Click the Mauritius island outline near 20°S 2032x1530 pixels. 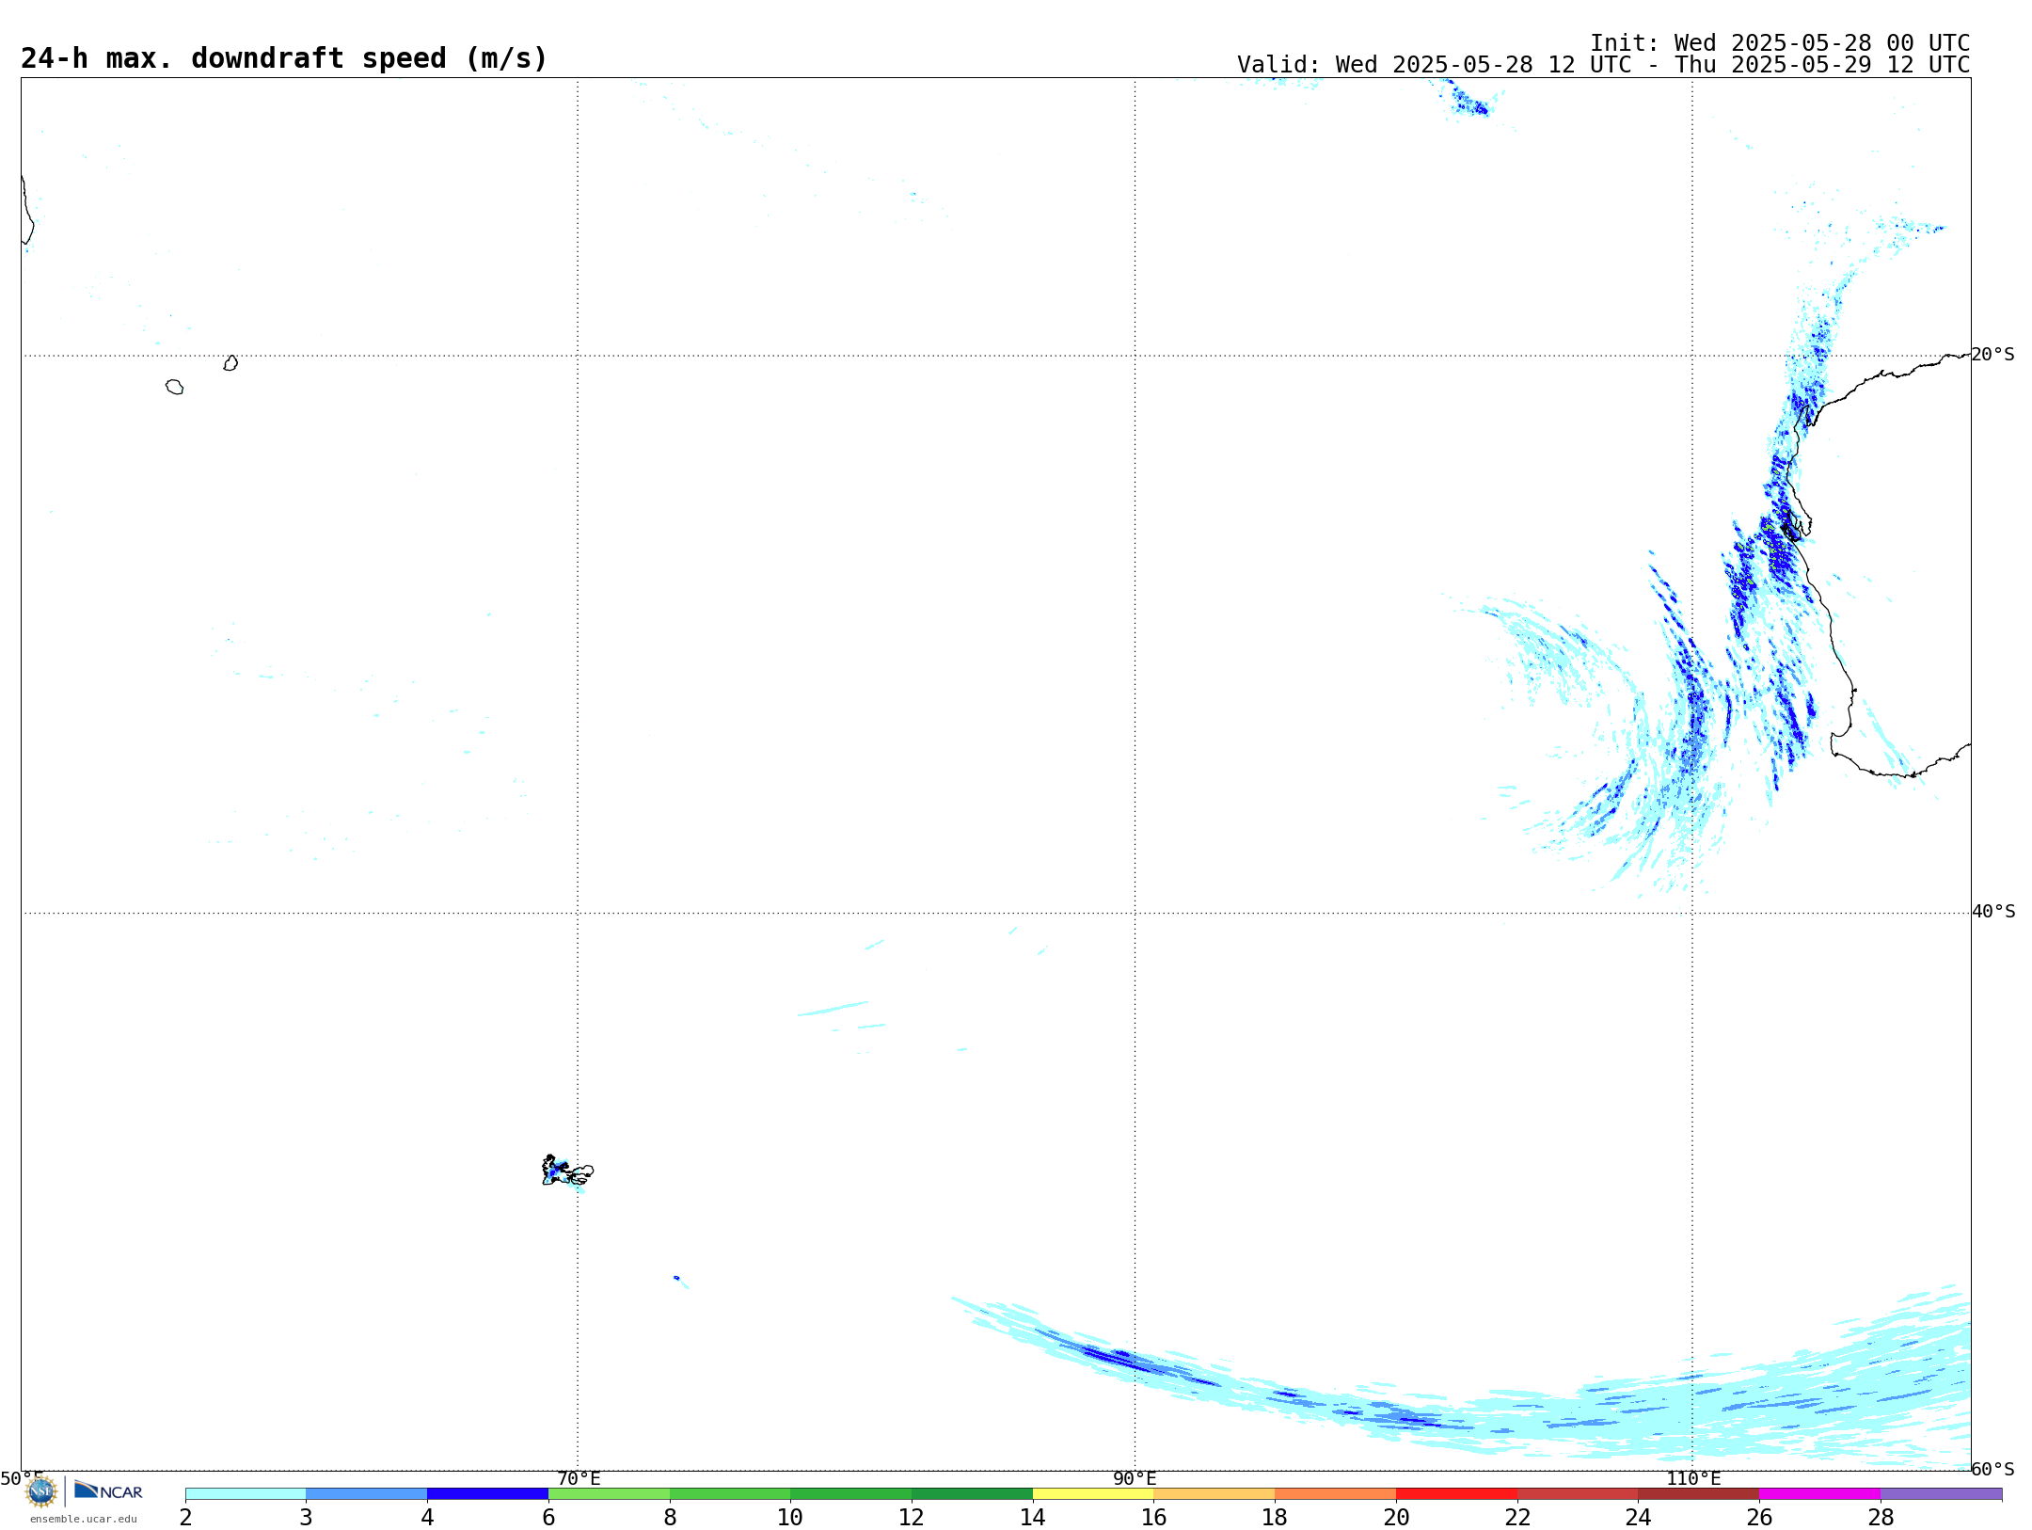point(230,363)
